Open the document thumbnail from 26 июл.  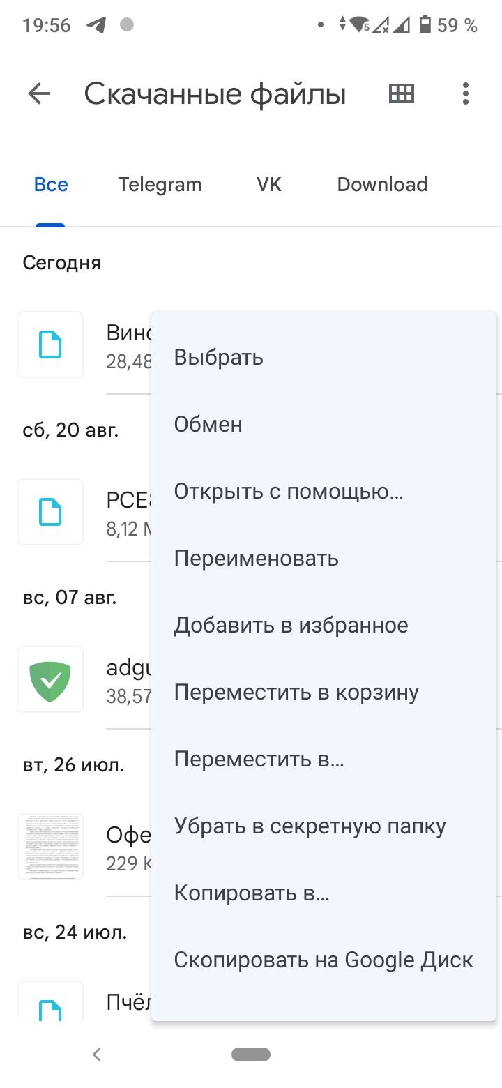pyautogui.click(x=50, y=847)
